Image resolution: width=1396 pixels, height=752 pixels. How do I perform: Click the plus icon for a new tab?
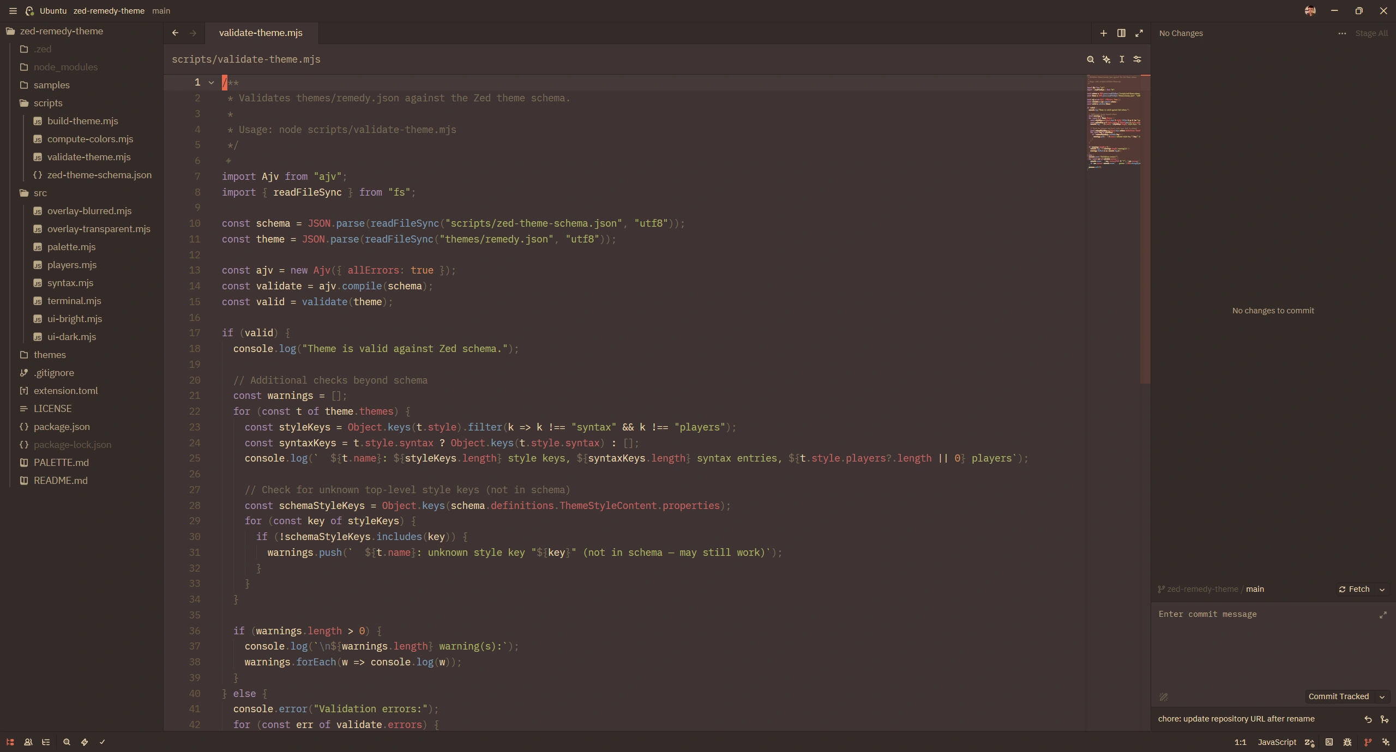coord(1103,33)
